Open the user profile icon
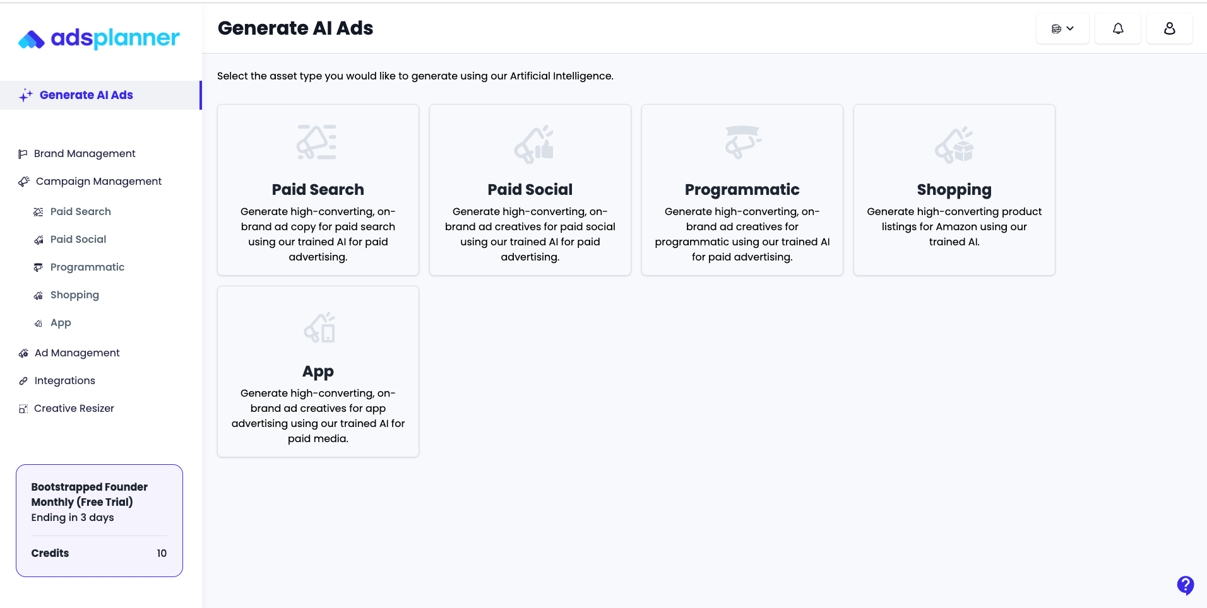Screen dimensions: 1207x608 click(x=1169, y=28)
